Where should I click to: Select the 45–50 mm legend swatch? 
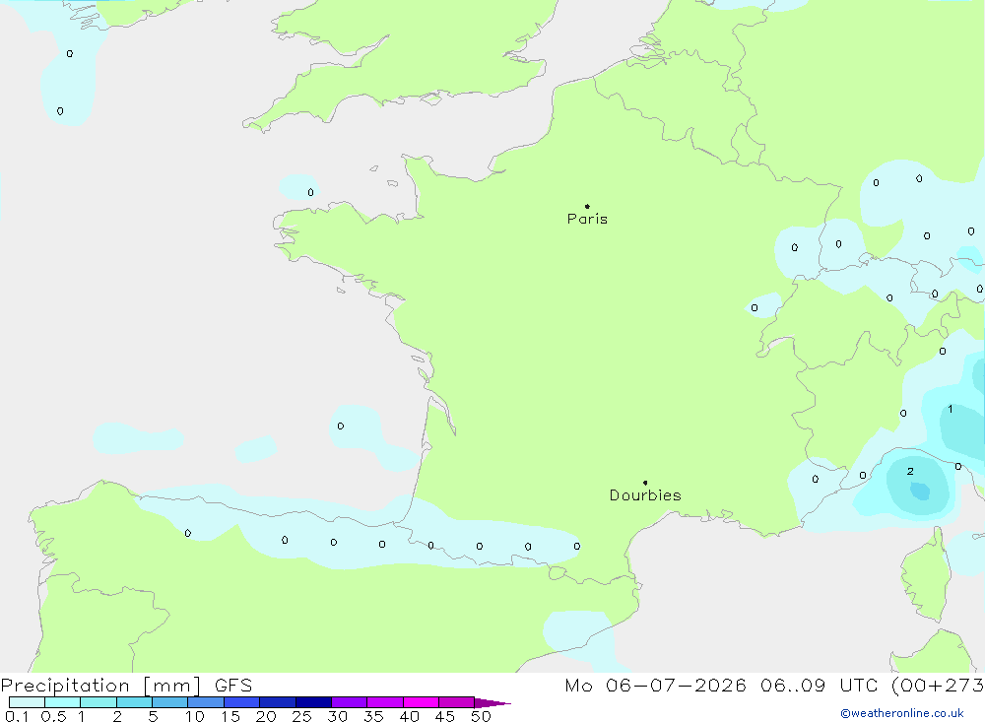click(457, 702)
